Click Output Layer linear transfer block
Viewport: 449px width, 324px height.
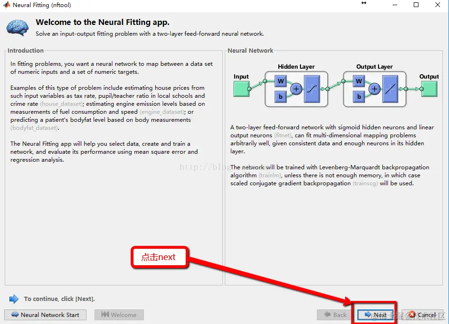click(390, 89)
